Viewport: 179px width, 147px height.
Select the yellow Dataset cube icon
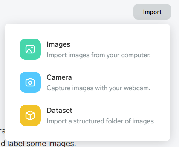tap(30, 115)
